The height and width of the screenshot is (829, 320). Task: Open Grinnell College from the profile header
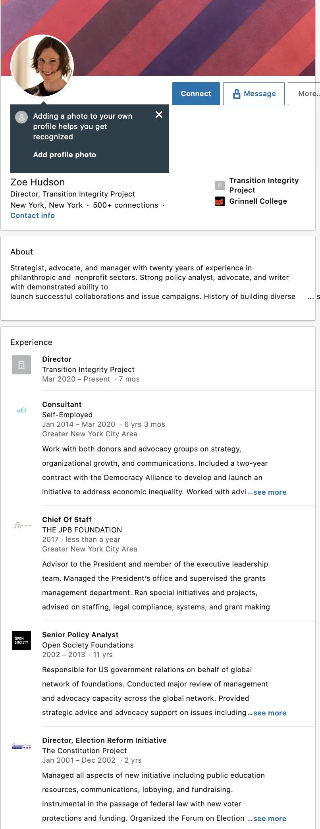(258, 201)
